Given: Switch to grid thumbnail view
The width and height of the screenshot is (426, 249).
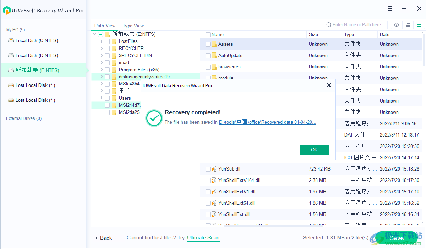Looking at the screenshot, I should pos(408,25).
